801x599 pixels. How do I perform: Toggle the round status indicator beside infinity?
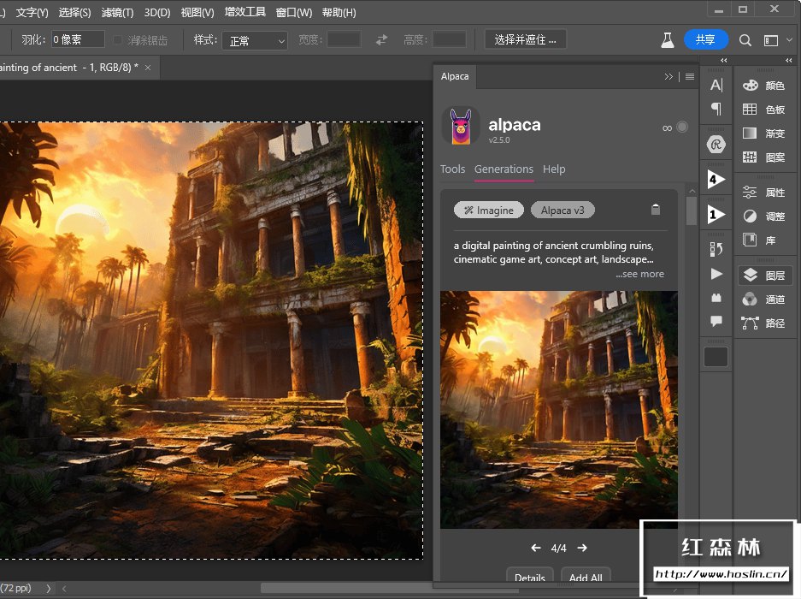tap(682, 127)
